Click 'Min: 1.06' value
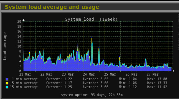The width and height of the screenshot is (179, 99). pyautogui.click(x=128, y=83)
